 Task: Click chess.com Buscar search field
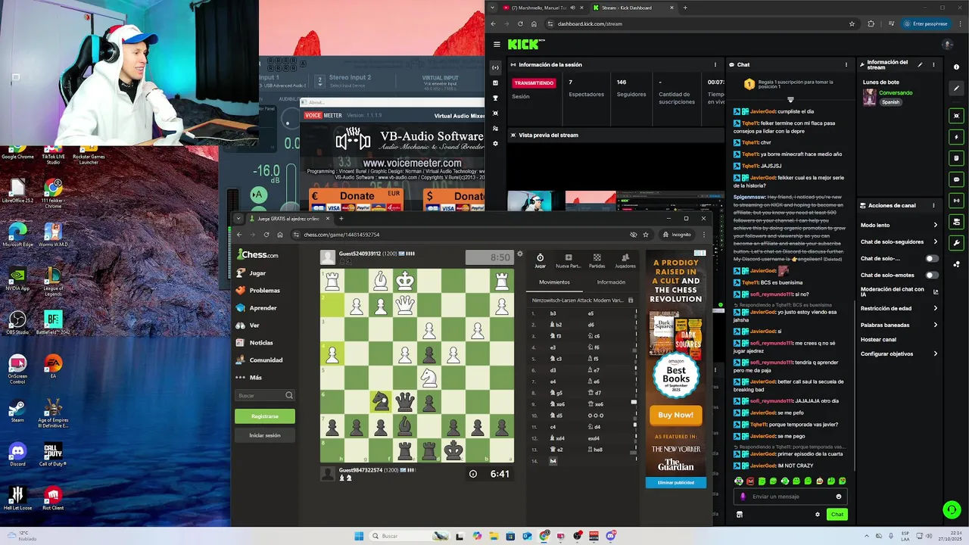265,395
